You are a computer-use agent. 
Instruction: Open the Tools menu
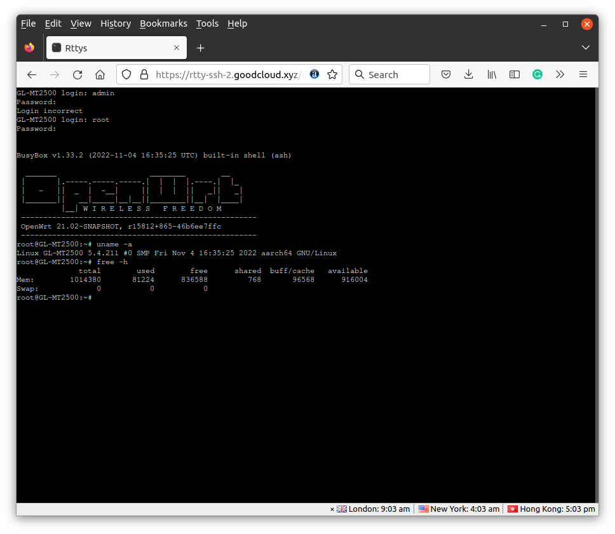(207, 23)
